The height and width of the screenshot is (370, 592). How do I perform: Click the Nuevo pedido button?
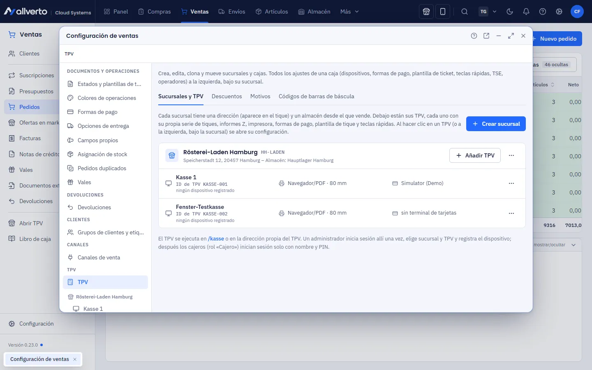tap(554, 39)
